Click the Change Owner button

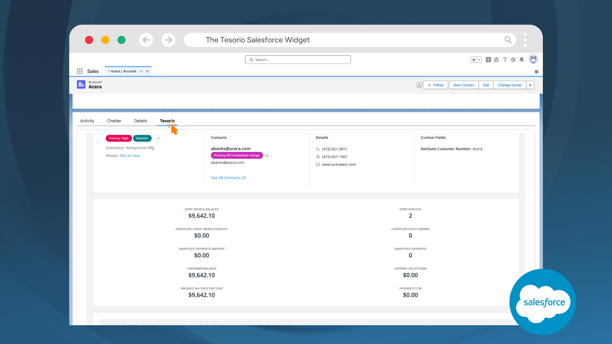point(510,85)
